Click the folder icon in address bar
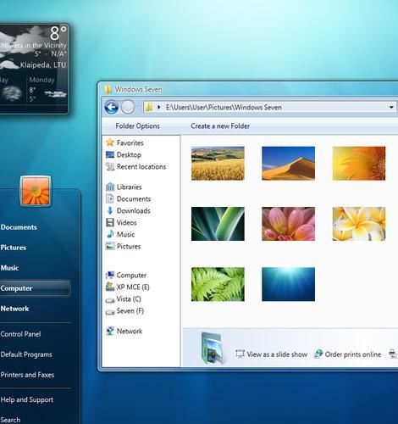This screenshot has height=424, width=398. pyautogui.click(x=148, y=107)
